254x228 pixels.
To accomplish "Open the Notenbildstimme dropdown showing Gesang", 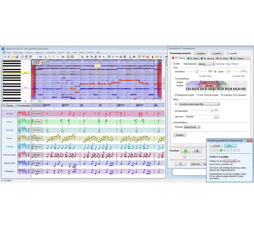I will tap(206, 64).
